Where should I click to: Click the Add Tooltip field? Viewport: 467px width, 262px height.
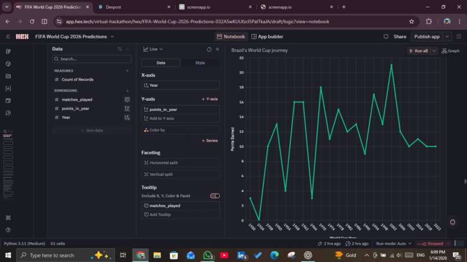click(x=181, y=215)
